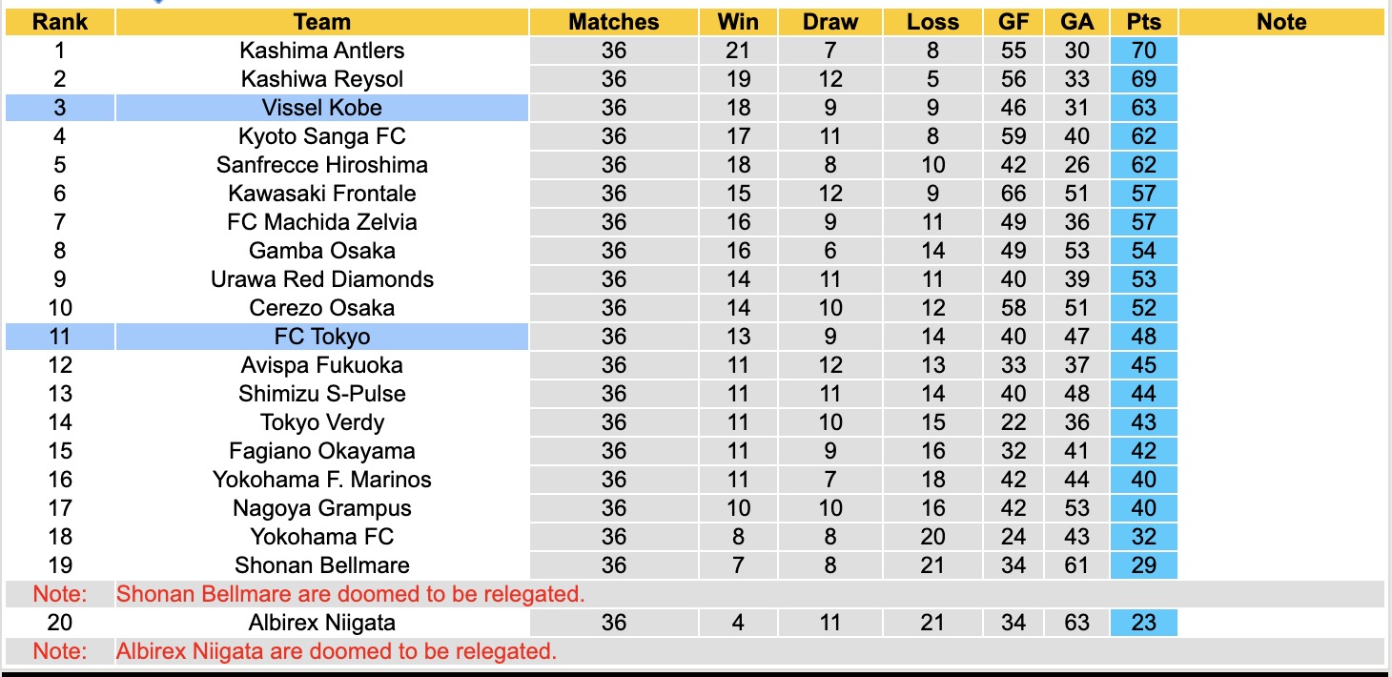
Task: Click the Shonan Bellmare relegation note text
Action: tap(350, 594)
